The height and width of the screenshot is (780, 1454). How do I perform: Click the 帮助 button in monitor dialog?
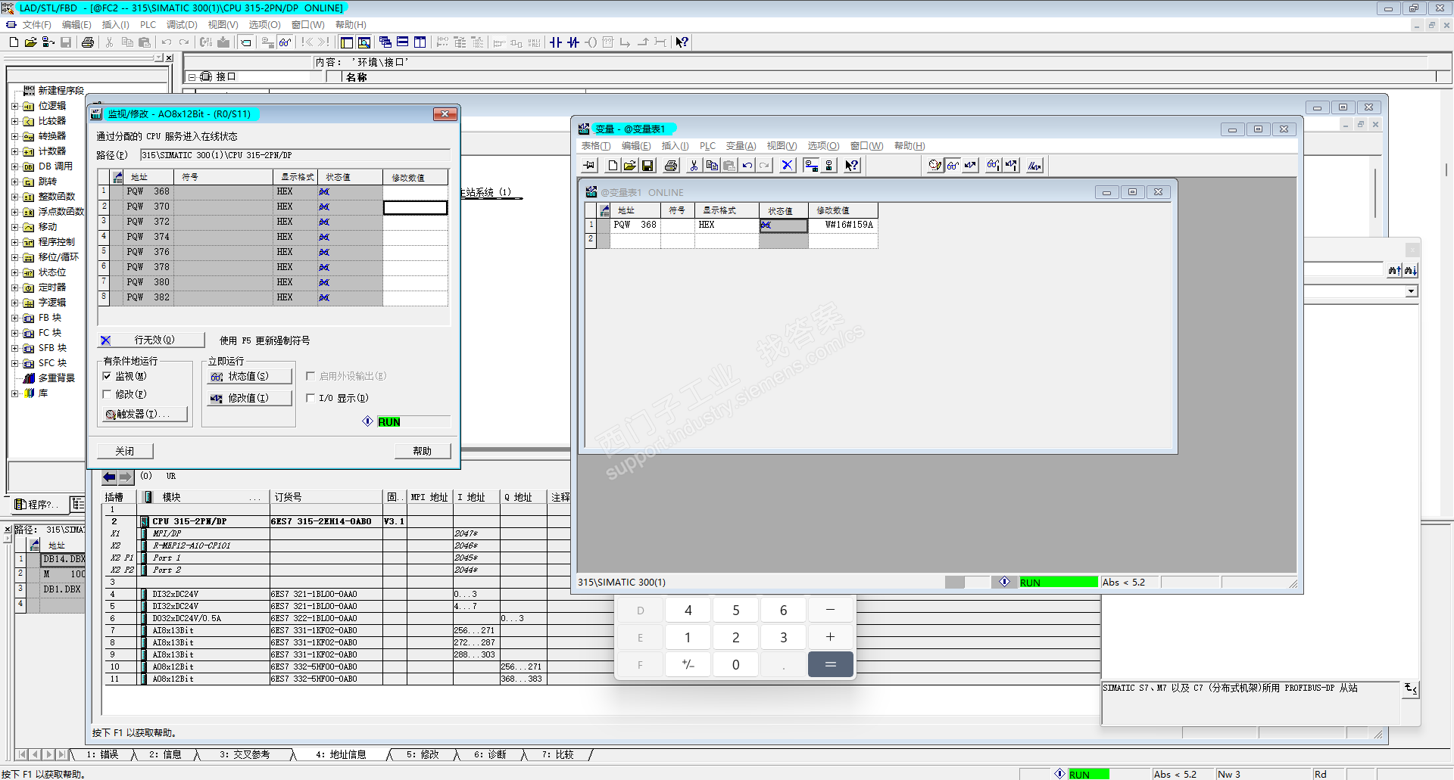[x=423, y=451]
